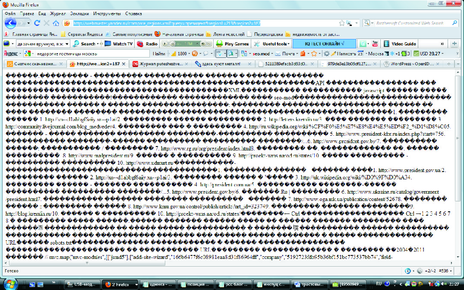
Task: Open Сервисы Яндекса bookmark
Action: [82, 34]
